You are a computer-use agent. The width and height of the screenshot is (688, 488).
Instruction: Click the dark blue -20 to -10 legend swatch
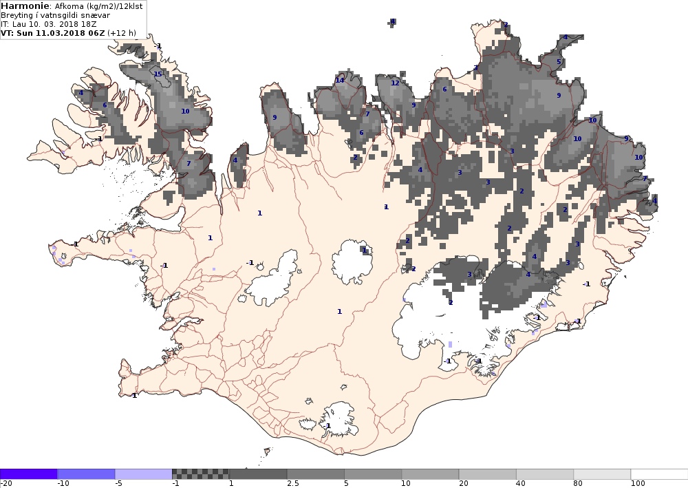[x=28, y=474]
